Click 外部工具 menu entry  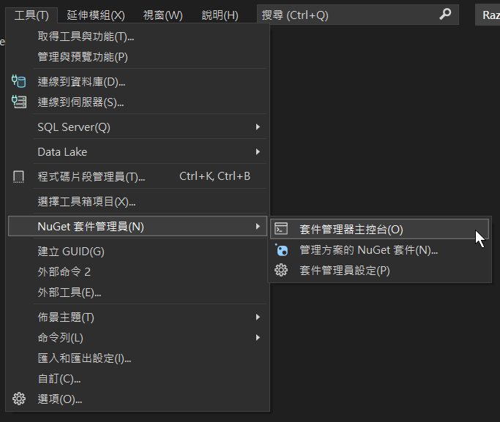coord(70,293)
